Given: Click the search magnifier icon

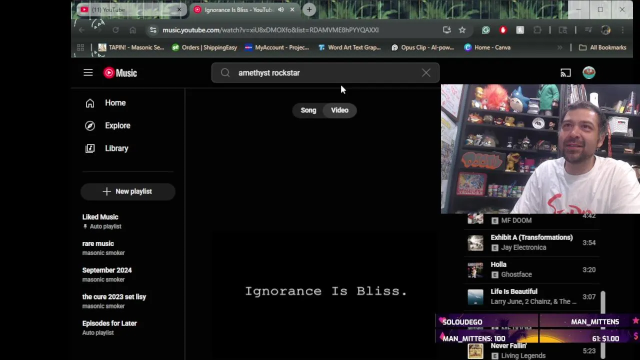Looking at the screenshot, I should (x=225, y=73).
